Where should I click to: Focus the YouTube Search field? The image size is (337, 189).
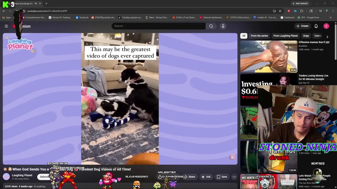158,26
